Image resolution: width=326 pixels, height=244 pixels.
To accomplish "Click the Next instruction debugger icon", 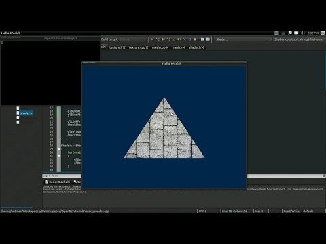I will [179, 39].
